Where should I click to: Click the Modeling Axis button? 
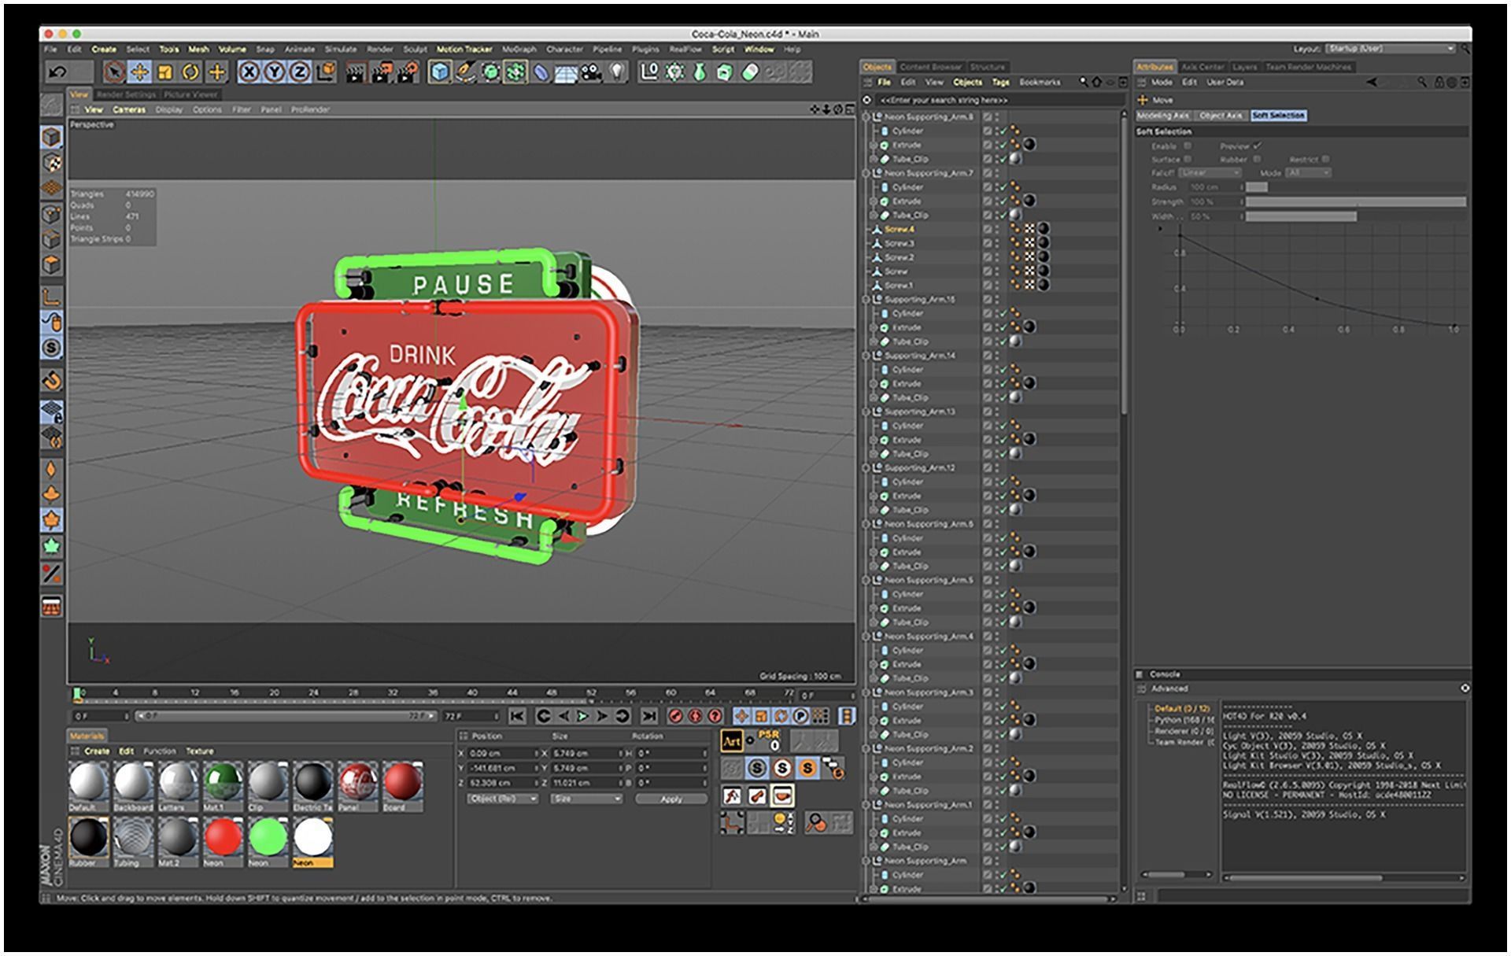[x=1163, y=116]
